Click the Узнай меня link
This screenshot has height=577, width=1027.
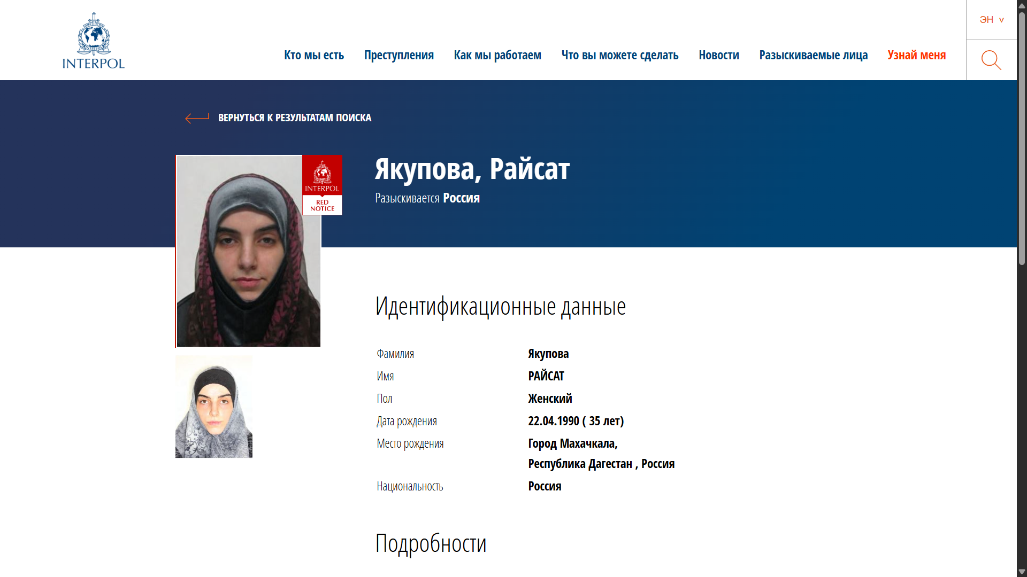point(916,55)
